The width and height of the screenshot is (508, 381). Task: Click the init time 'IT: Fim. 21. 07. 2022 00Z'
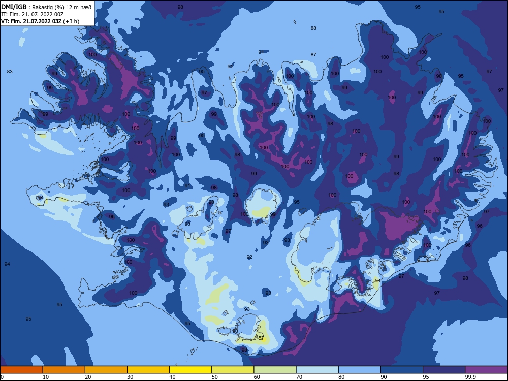(33, 14)
